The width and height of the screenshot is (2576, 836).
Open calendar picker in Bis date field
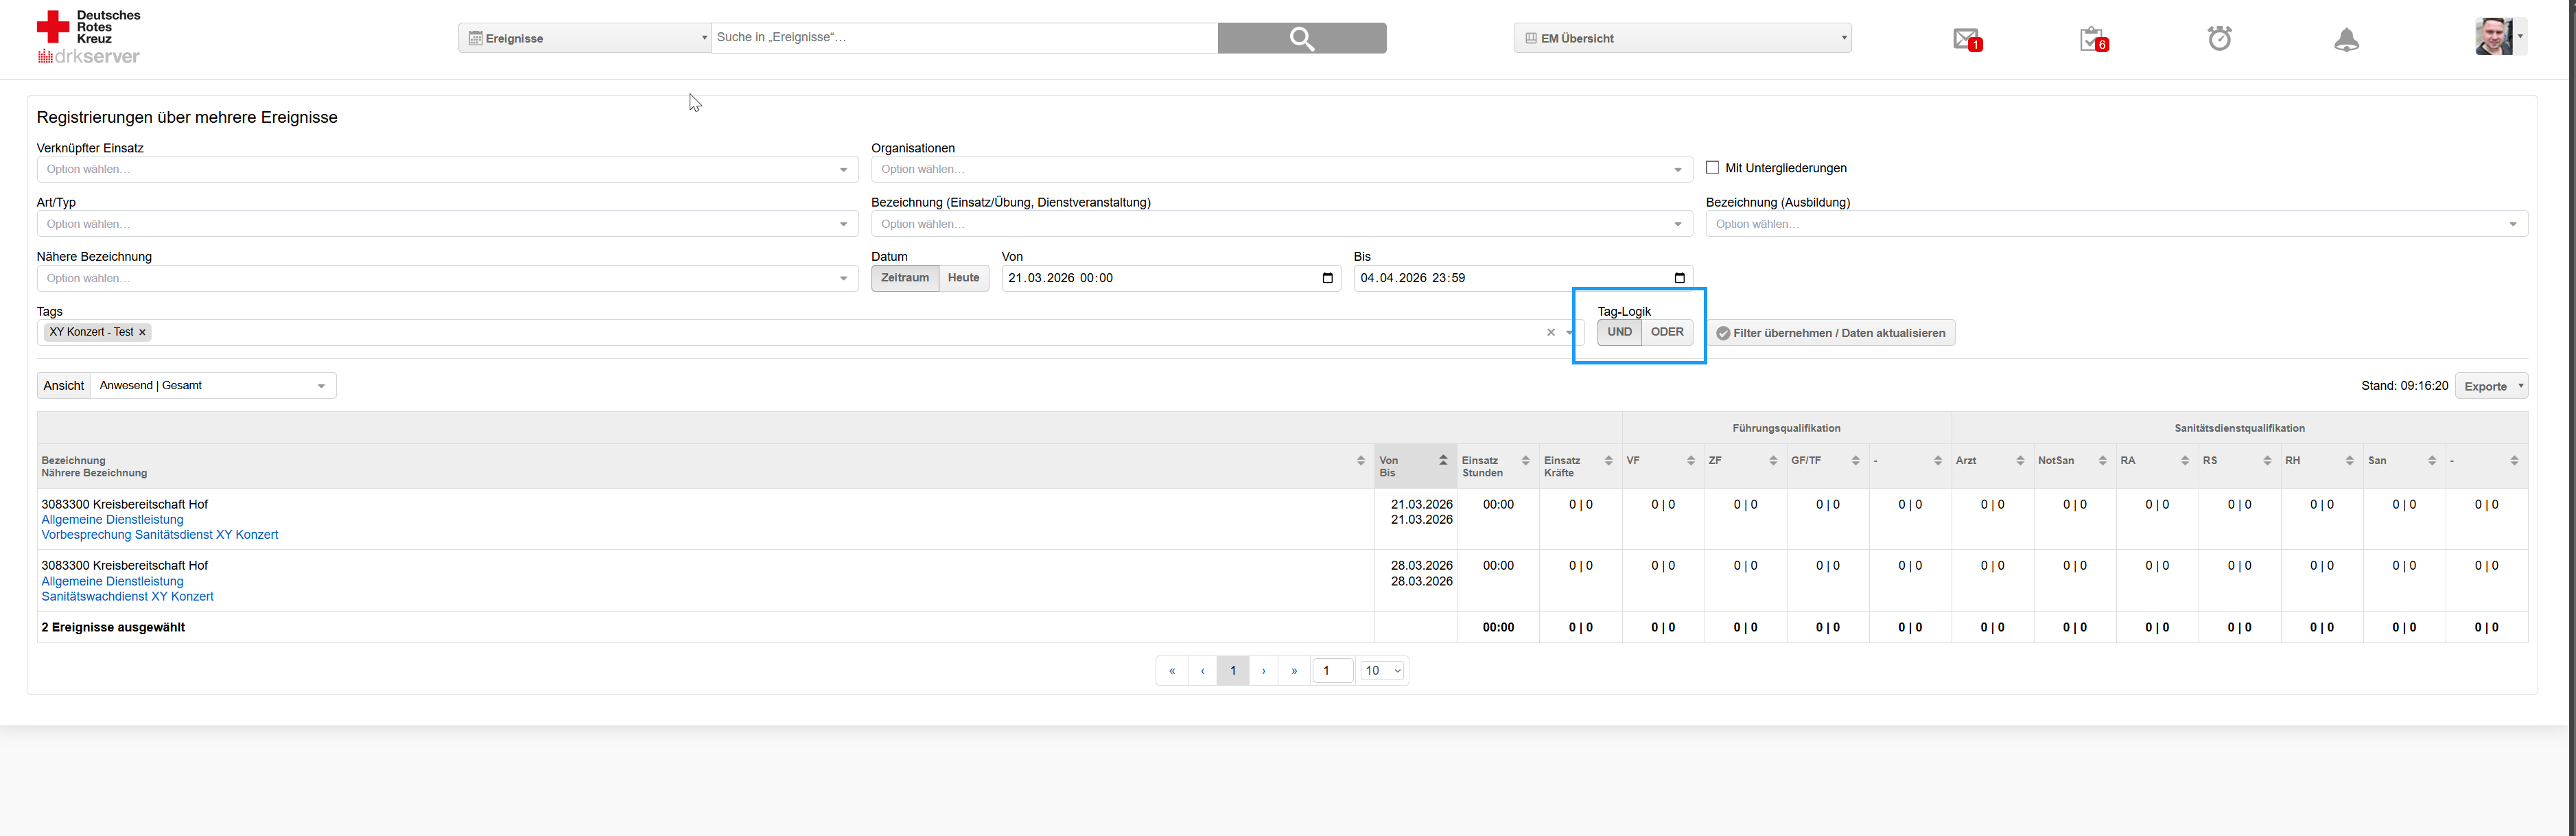[1679, 278]
